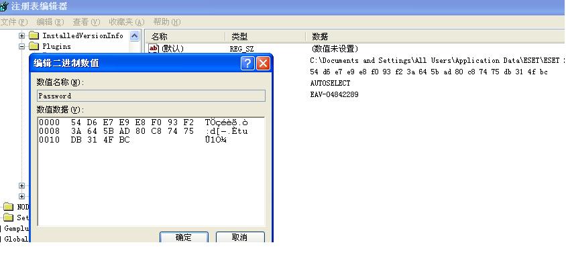The width and height of the screenshot is (566, 255).
Task: Click hex row offset 0000 bytes
Action: pyautogui.click(x=132, y=122)
